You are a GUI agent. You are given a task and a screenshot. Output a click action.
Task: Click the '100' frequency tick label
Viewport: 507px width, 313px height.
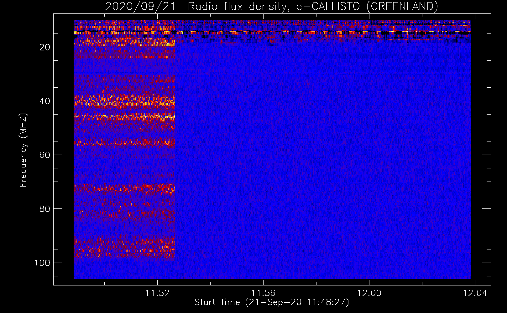point(42,263)
